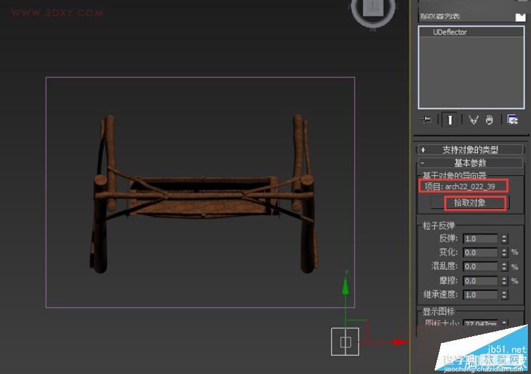This screenshot has width=531, height=374.
Task: Click the 项目: arch22_022_39 label
Action: pos(460,186)
